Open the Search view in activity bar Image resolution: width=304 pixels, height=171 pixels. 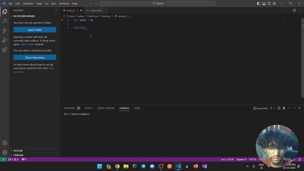coord(5,21)
